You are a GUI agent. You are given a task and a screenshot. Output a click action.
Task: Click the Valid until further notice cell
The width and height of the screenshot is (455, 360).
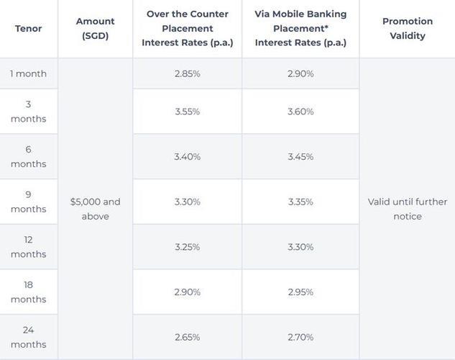[408, 209]
